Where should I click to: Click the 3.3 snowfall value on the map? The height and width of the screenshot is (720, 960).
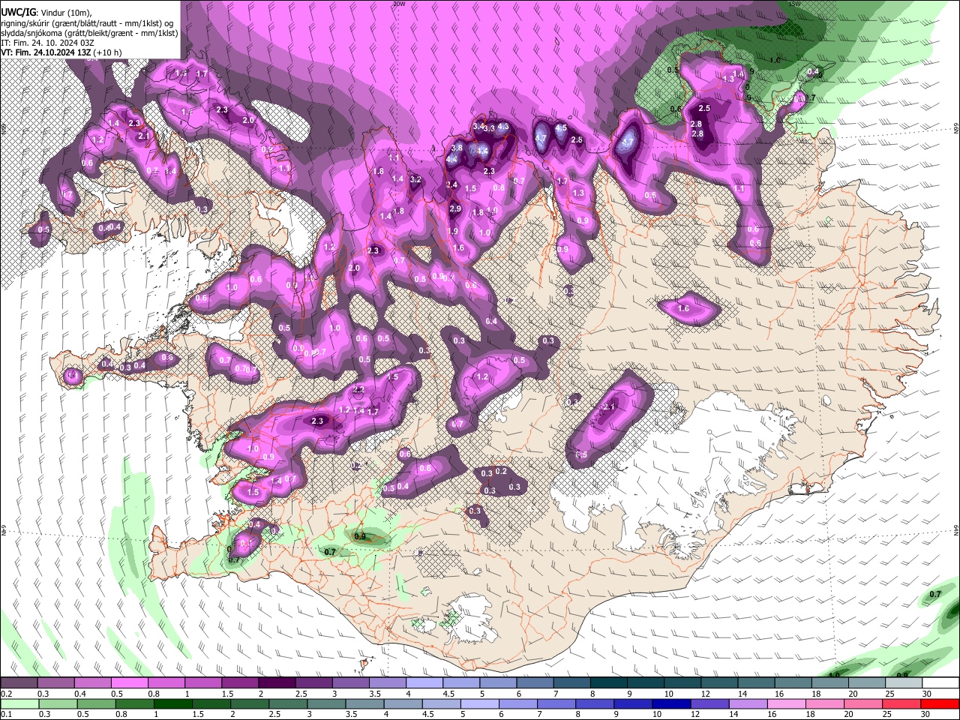[489, 129]
